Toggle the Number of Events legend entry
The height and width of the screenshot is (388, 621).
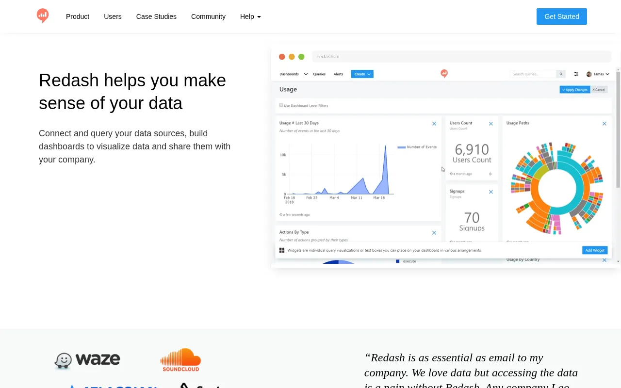(417, 147)
